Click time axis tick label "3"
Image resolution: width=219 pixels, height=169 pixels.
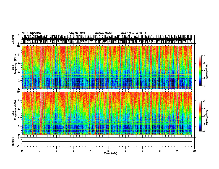click(x=74, y=151)
